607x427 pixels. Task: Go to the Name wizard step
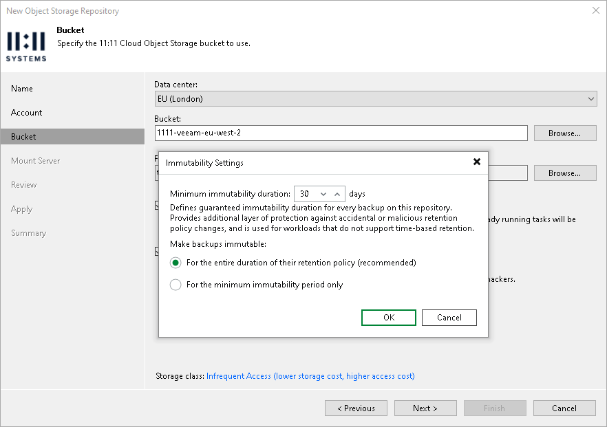pyautogui.click(x=22, y=89)
